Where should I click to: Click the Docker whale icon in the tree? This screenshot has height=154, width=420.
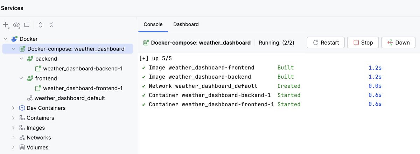(14, 39)
